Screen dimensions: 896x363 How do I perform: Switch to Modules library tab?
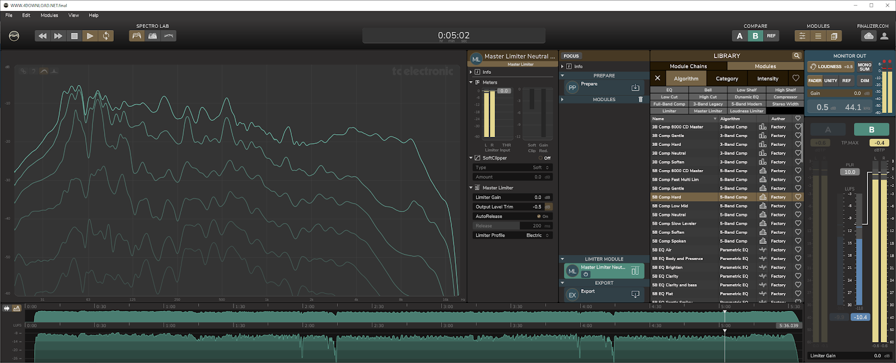tap(765, 66)
